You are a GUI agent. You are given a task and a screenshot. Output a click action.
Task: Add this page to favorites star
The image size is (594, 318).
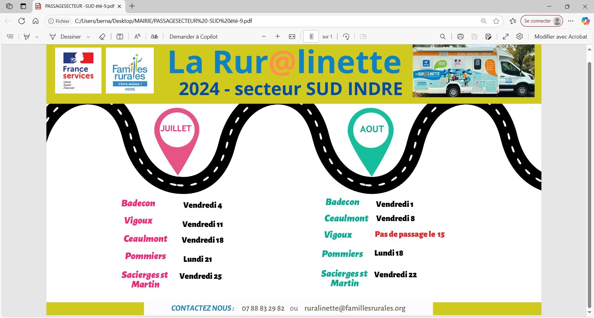496,21
